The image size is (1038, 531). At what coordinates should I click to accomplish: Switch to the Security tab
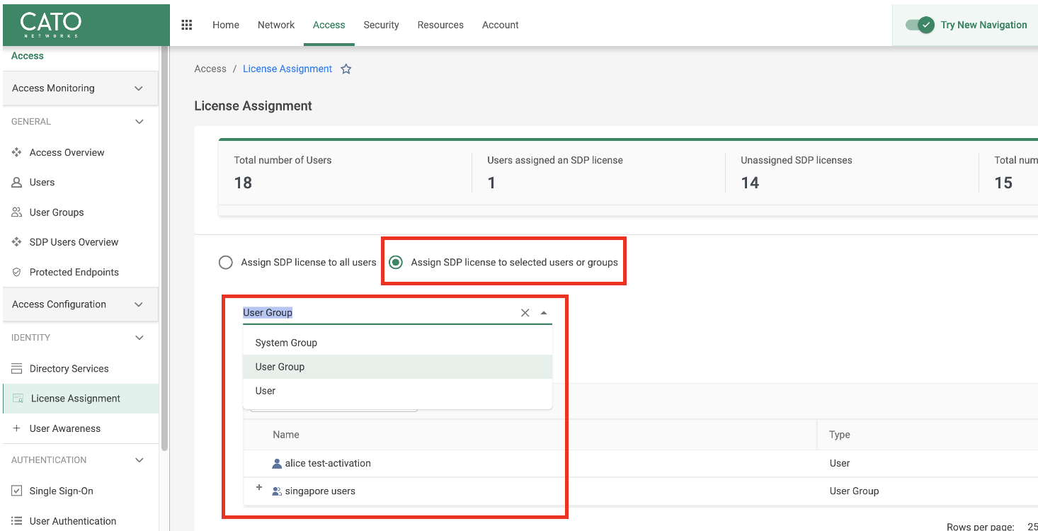[x=381, y=25]
